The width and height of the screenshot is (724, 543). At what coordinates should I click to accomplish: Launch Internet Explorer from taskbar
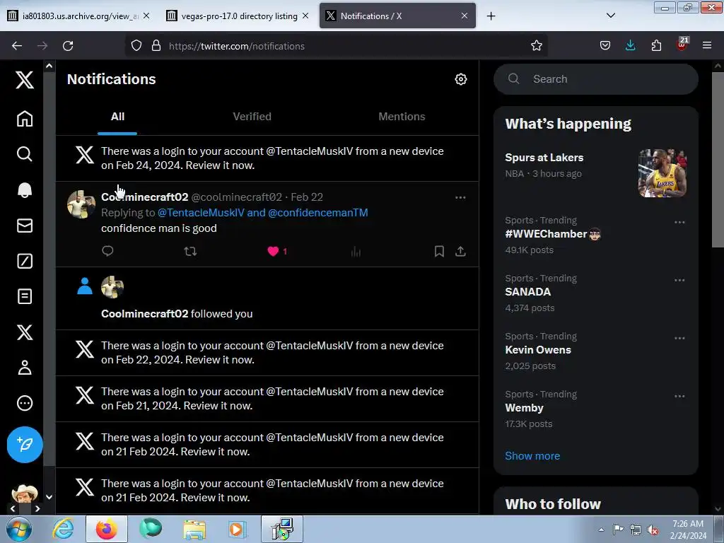(62, 530)
